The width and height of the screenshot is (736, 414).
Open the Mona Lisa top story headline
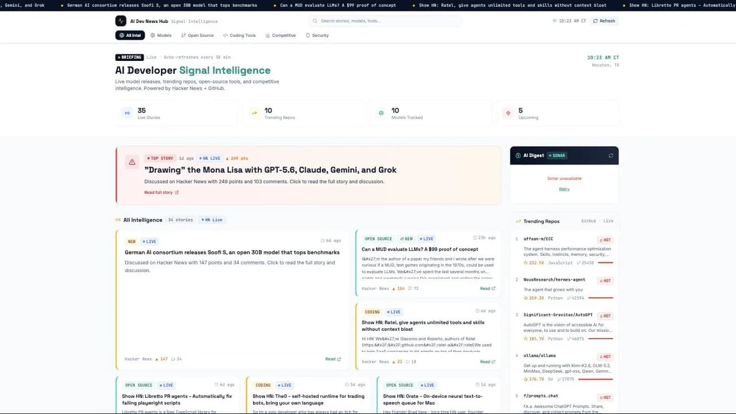pyautogui.click(x=270, y=170)
